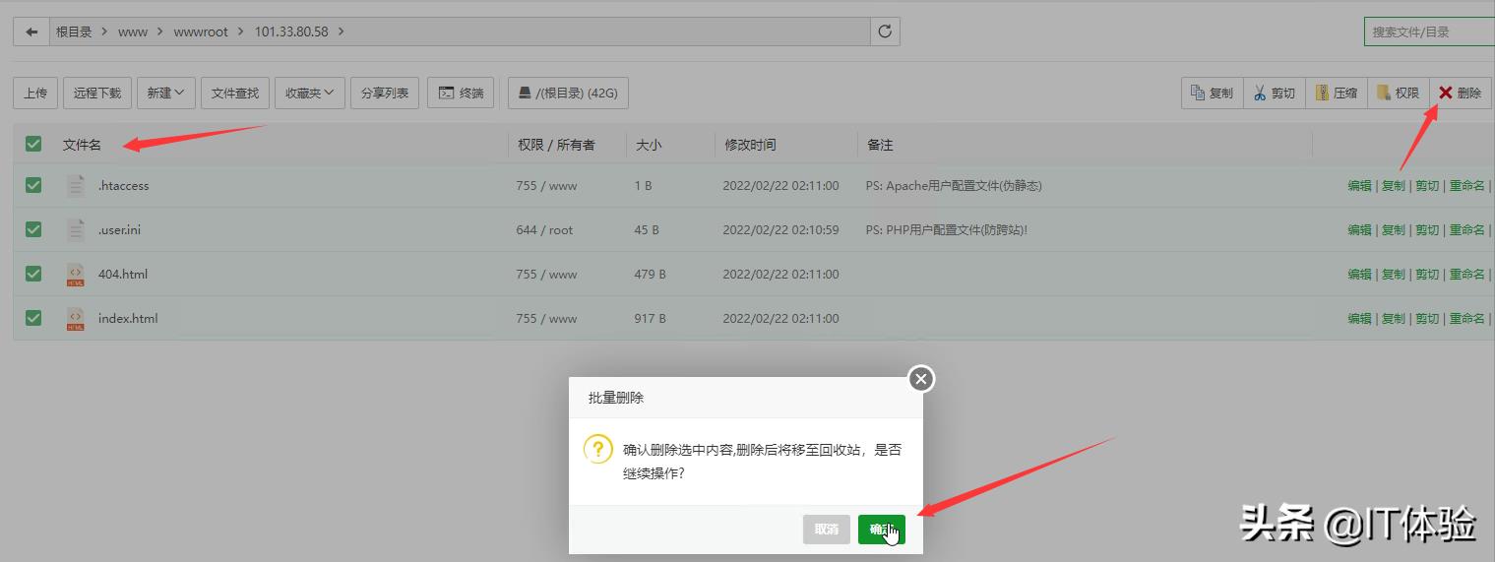Image resolution: width=1495 pixels, height=562 pixels.
Task: Click the .htaccess file icon
Action: coord(76,185)
